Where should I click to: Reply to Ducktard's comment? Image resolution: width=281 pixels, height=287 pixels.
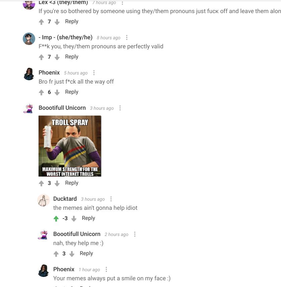88,218
